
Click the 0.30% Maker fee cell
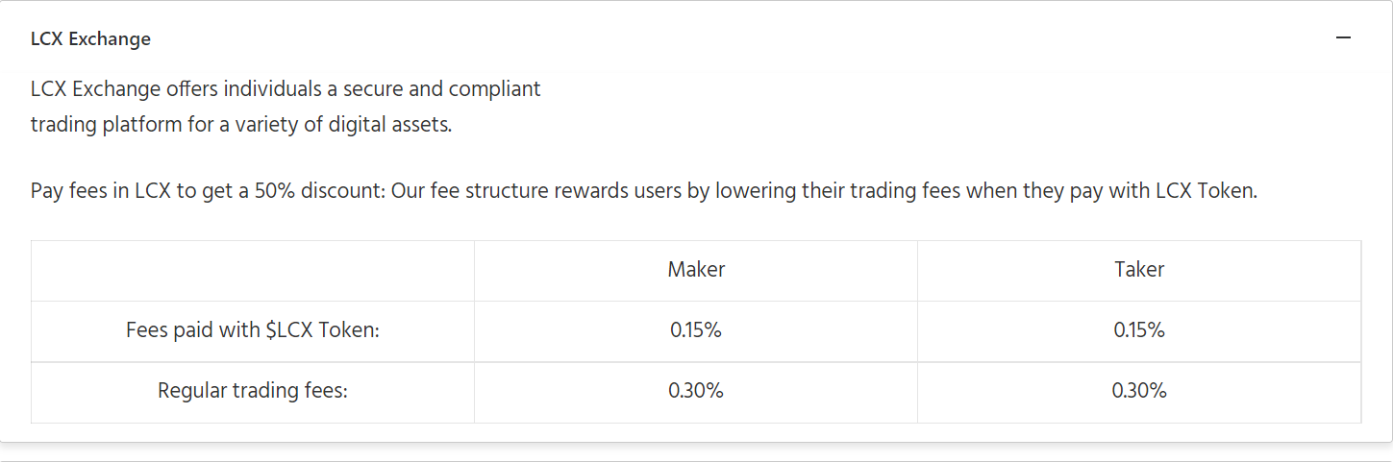pos(696,391)
